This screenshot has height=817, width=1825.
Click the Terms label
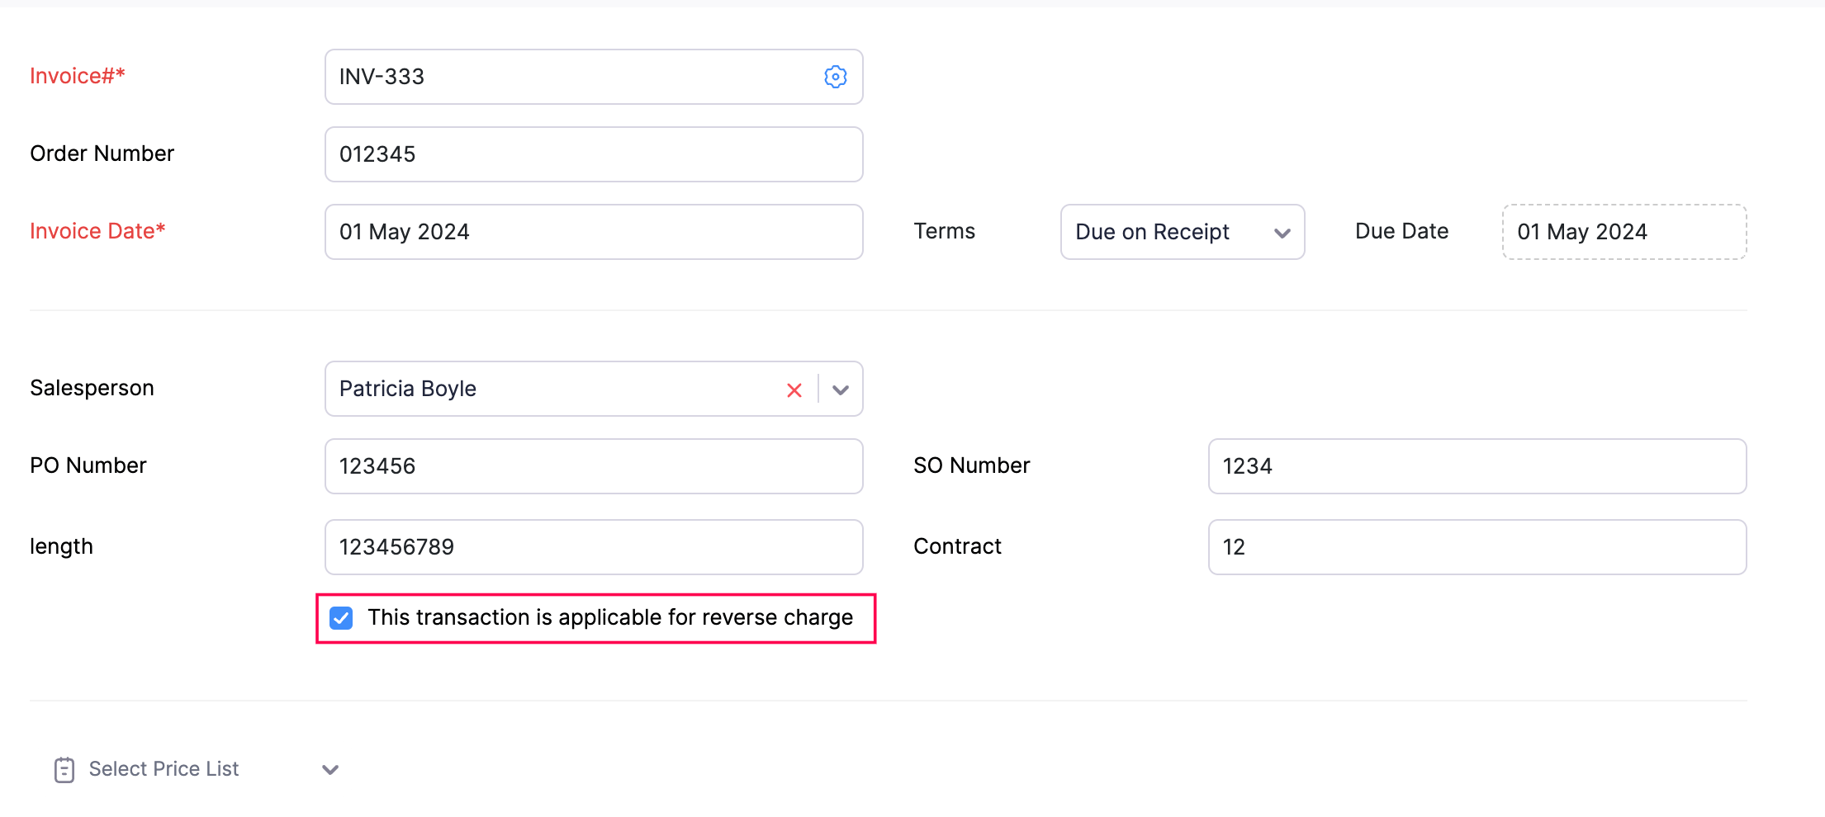coord(944,231)
